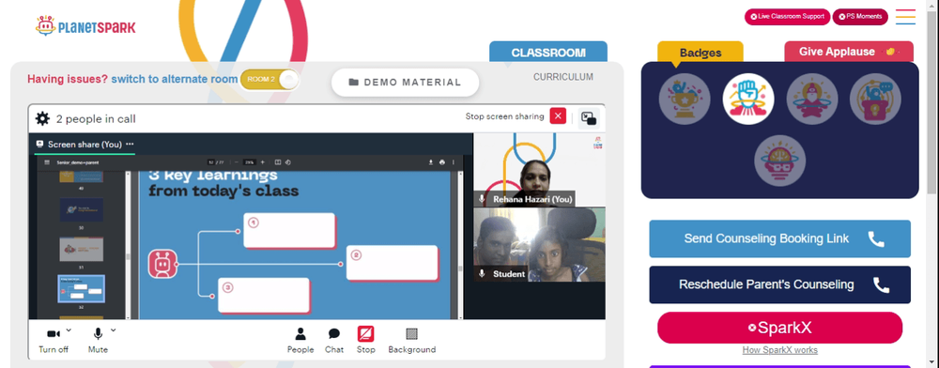Zoom out with the PDF minus button

tap(237, 162)
